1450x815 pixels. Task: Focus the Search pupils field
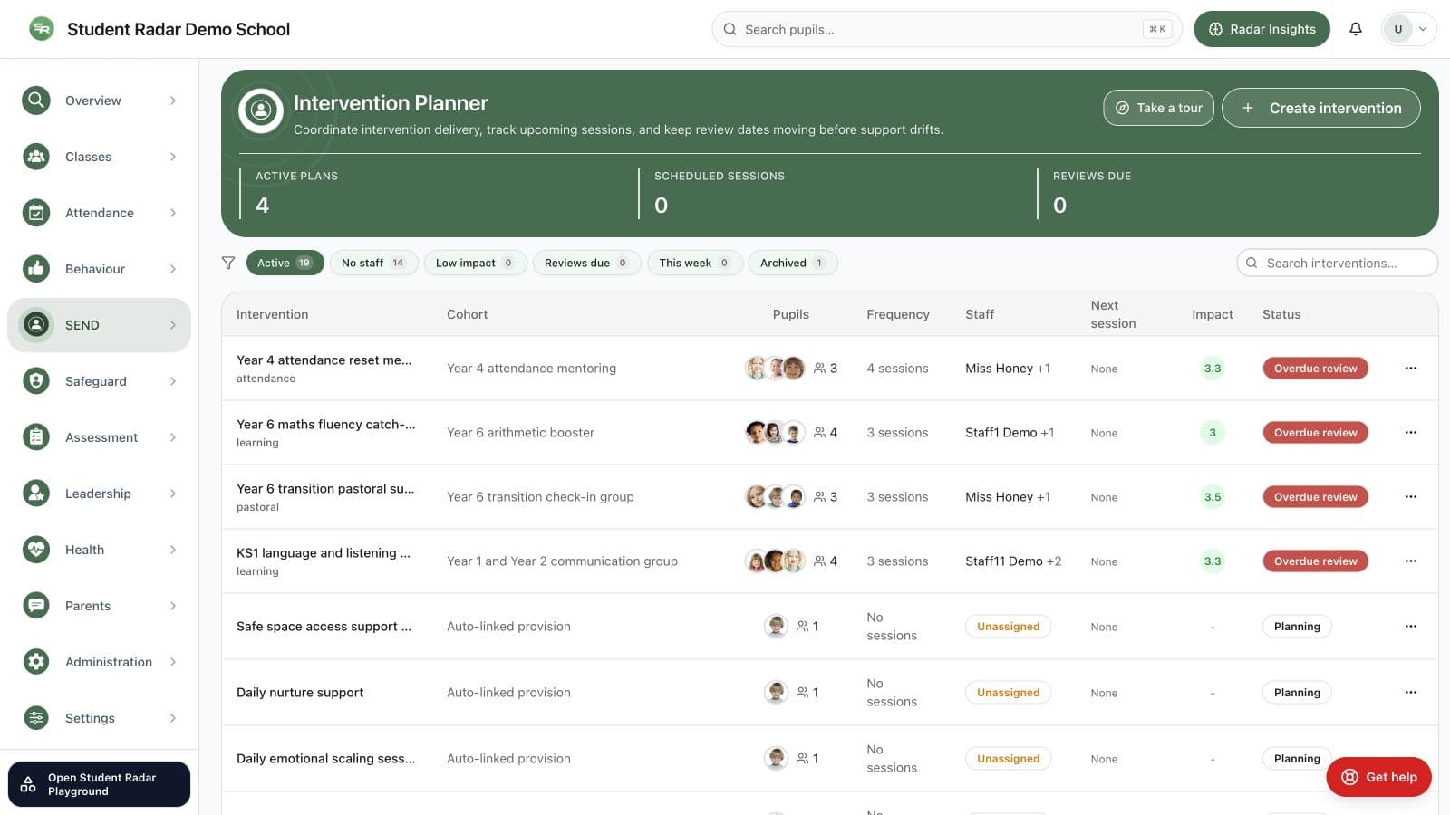pyautogui.click(x=947, y=29)
